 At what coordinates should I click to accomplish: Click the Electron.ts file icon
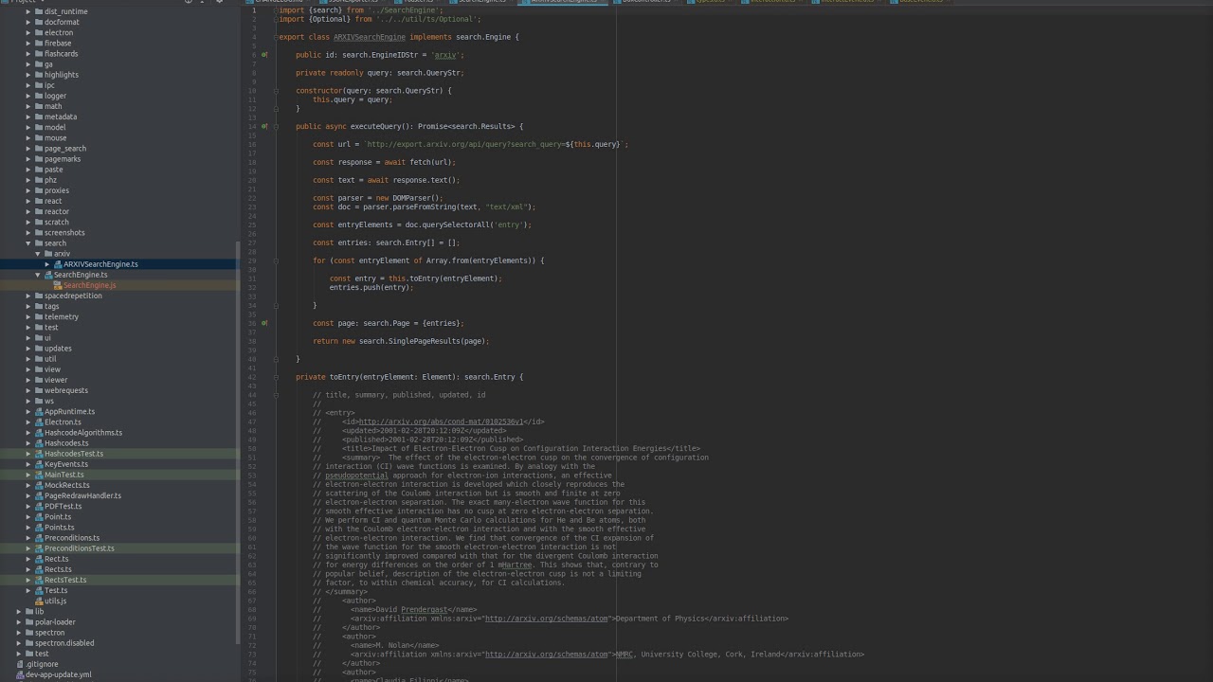coord(39,422)
